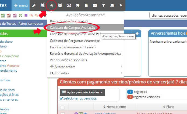Click the blue menu button
This screenshot has width=187, height=114.
click(x=20, y=5)
